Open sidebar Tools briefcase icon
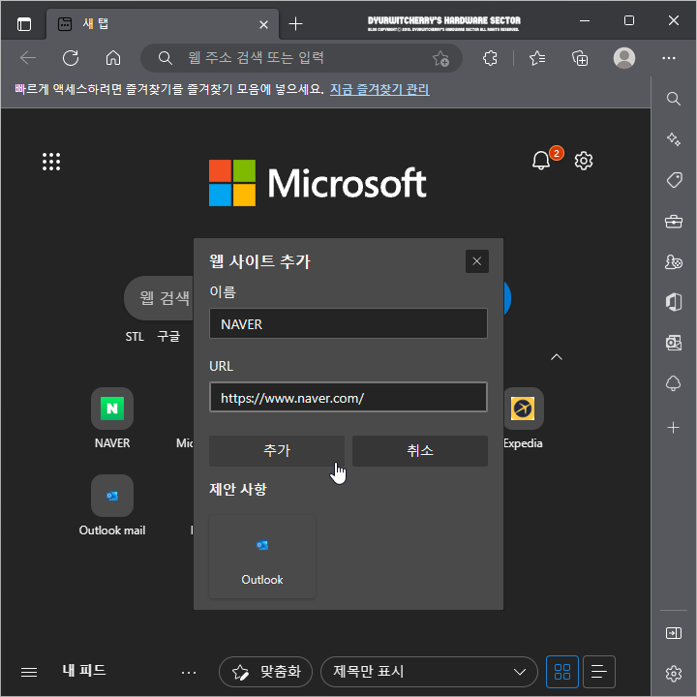 click(x=674, y=221)
